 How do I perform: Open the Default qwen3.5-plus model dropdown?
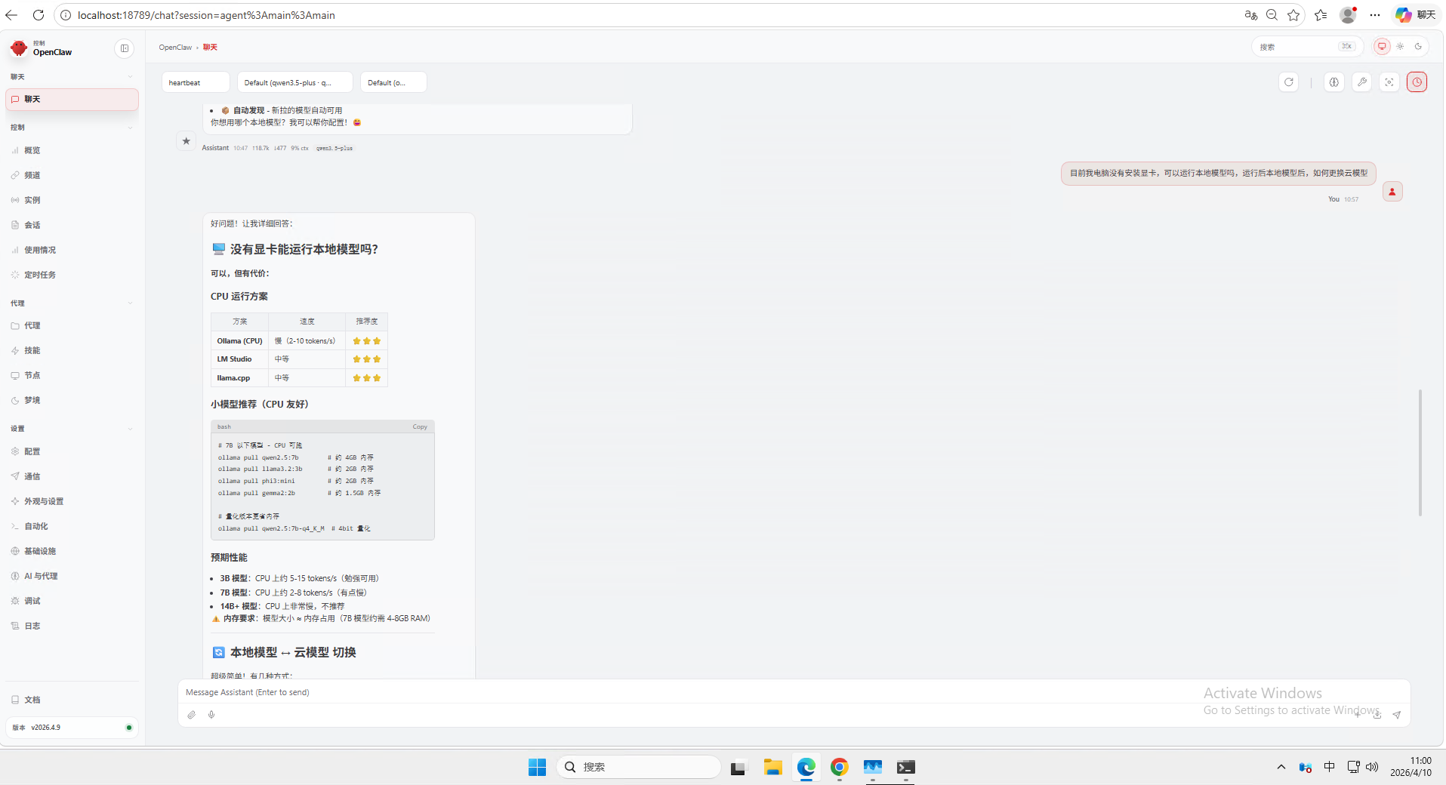[x=295, y=82]
